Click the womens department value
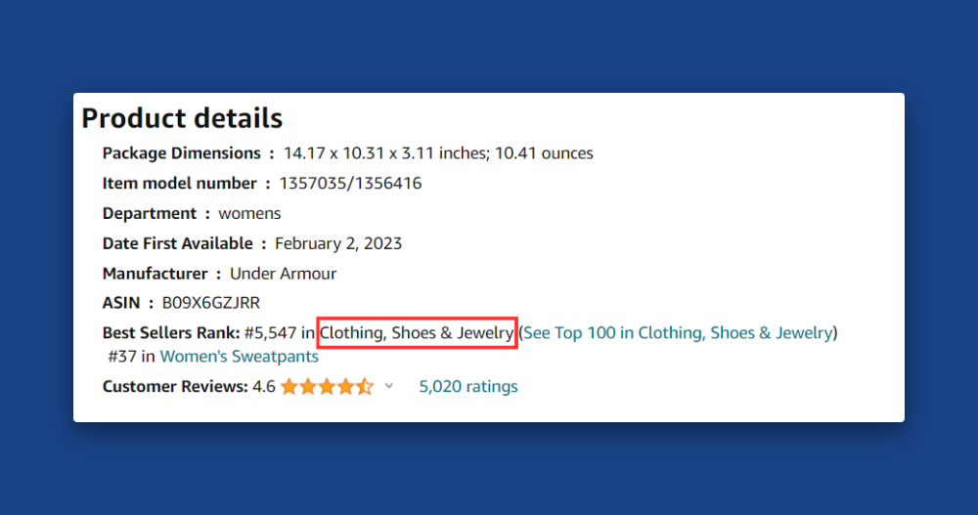Viewport: 978px width, 515px height. coord(249,213)
